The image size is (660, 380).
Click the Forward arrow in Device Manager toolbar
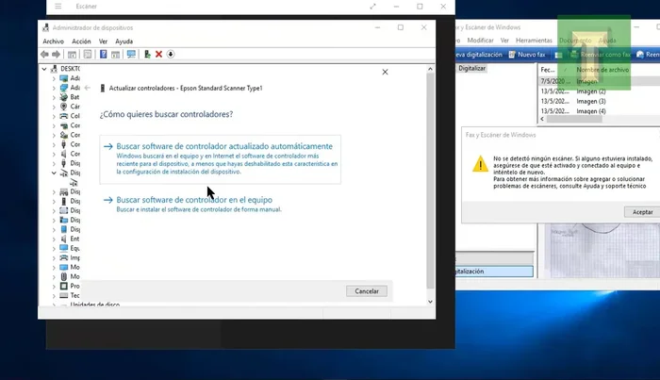(x=56, y=55)
